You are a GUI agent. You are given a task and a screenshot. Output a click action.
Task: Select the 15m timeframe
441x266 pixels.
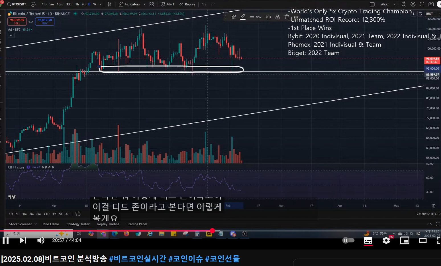pyautogui.click(x=60, y=4)
